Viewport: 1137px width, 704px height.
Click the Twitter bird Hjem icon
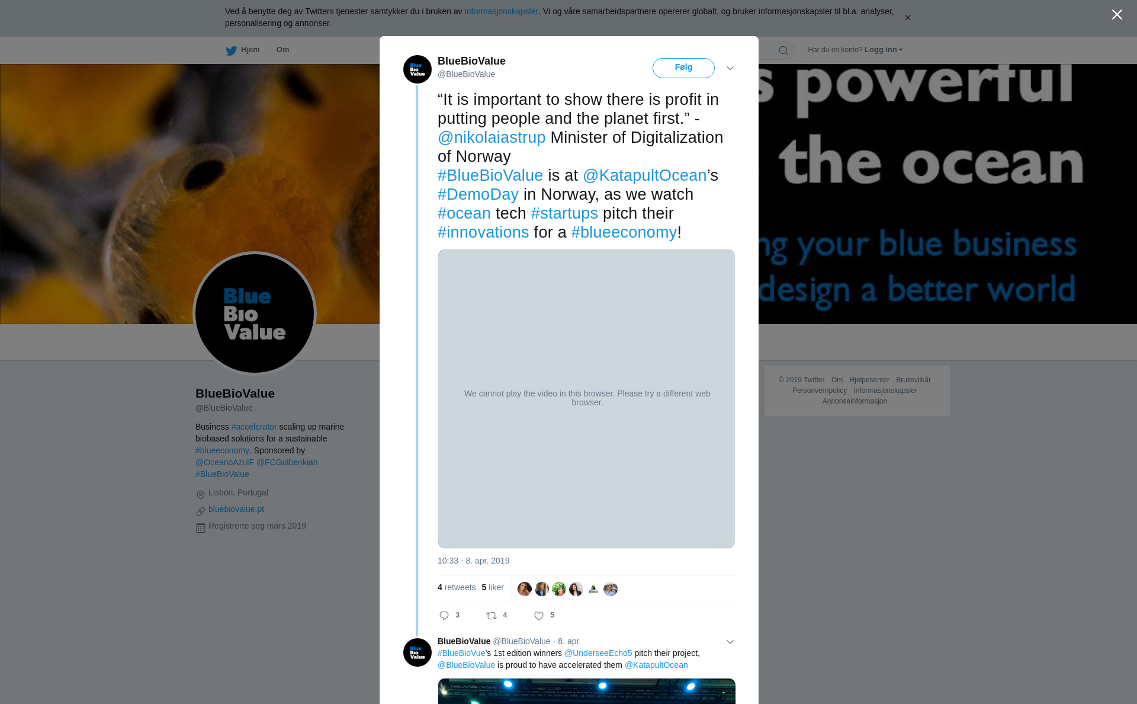tap(231, 50)
